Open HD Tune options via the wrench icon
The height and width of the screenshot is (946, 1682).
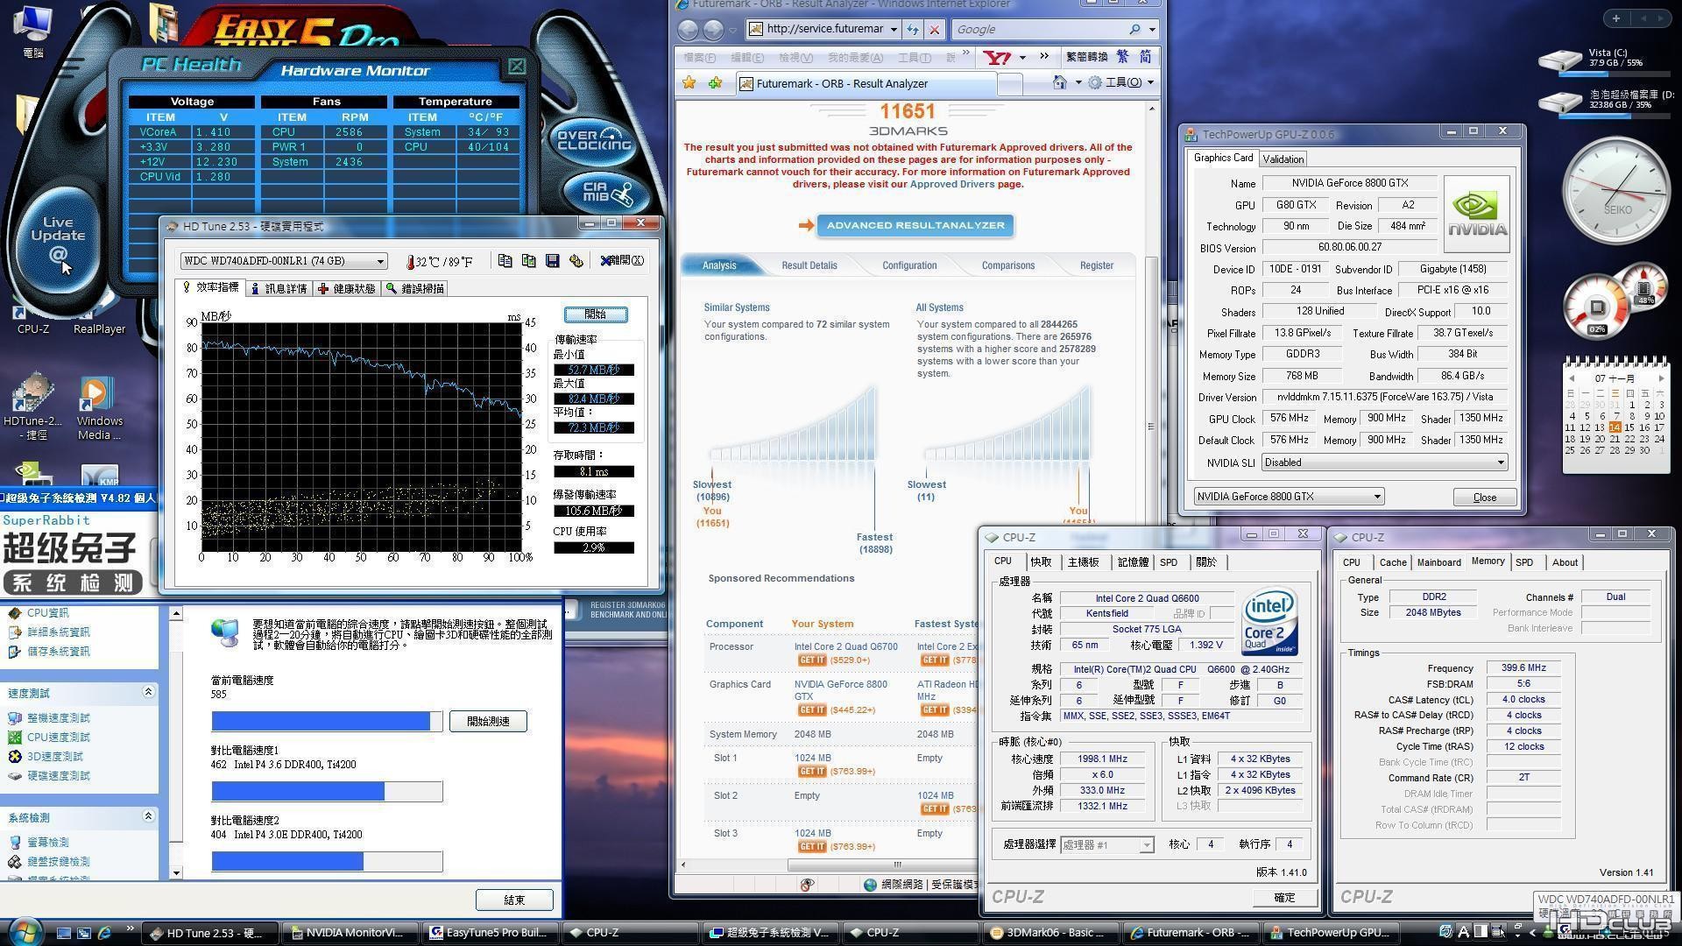tap(576, 261)
